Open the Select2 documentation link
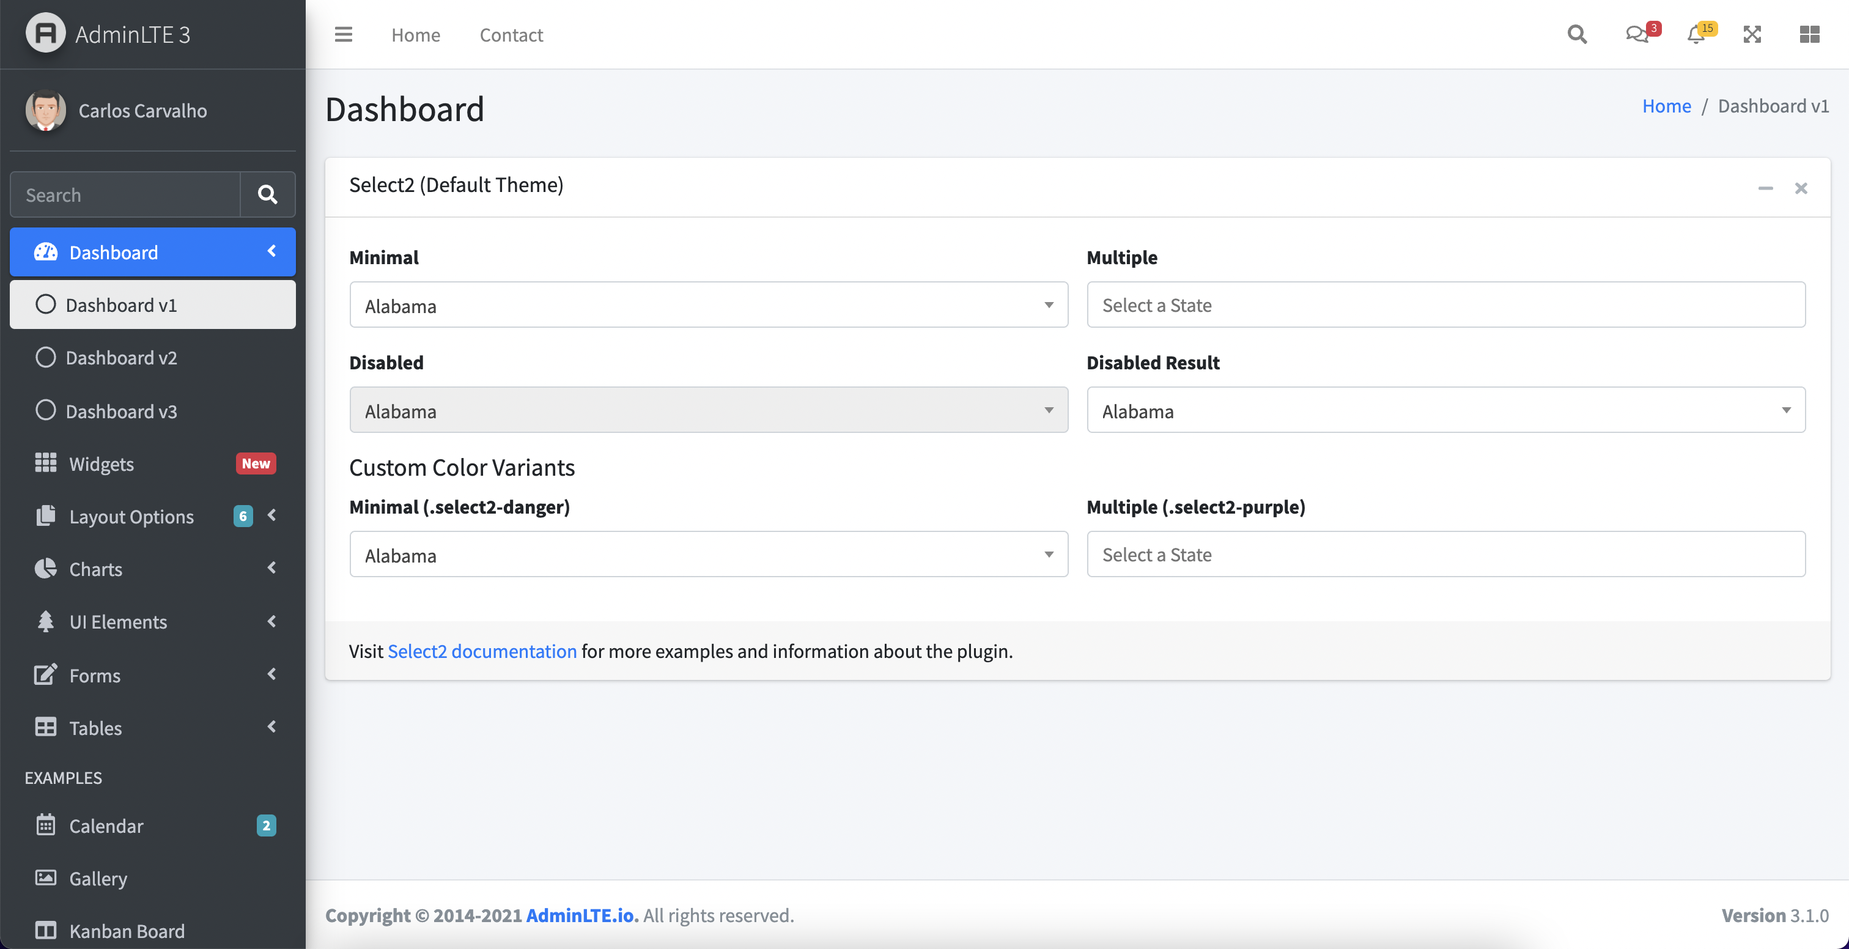The width and height of the screenshot is (1849, 949). click(x=482, y=651)
